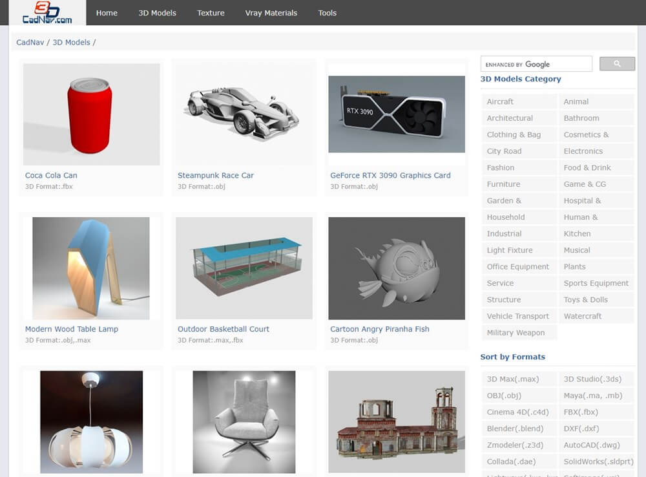Open Vray Materials menu
This screenshot has height=477, width=646.
point(271,13)
